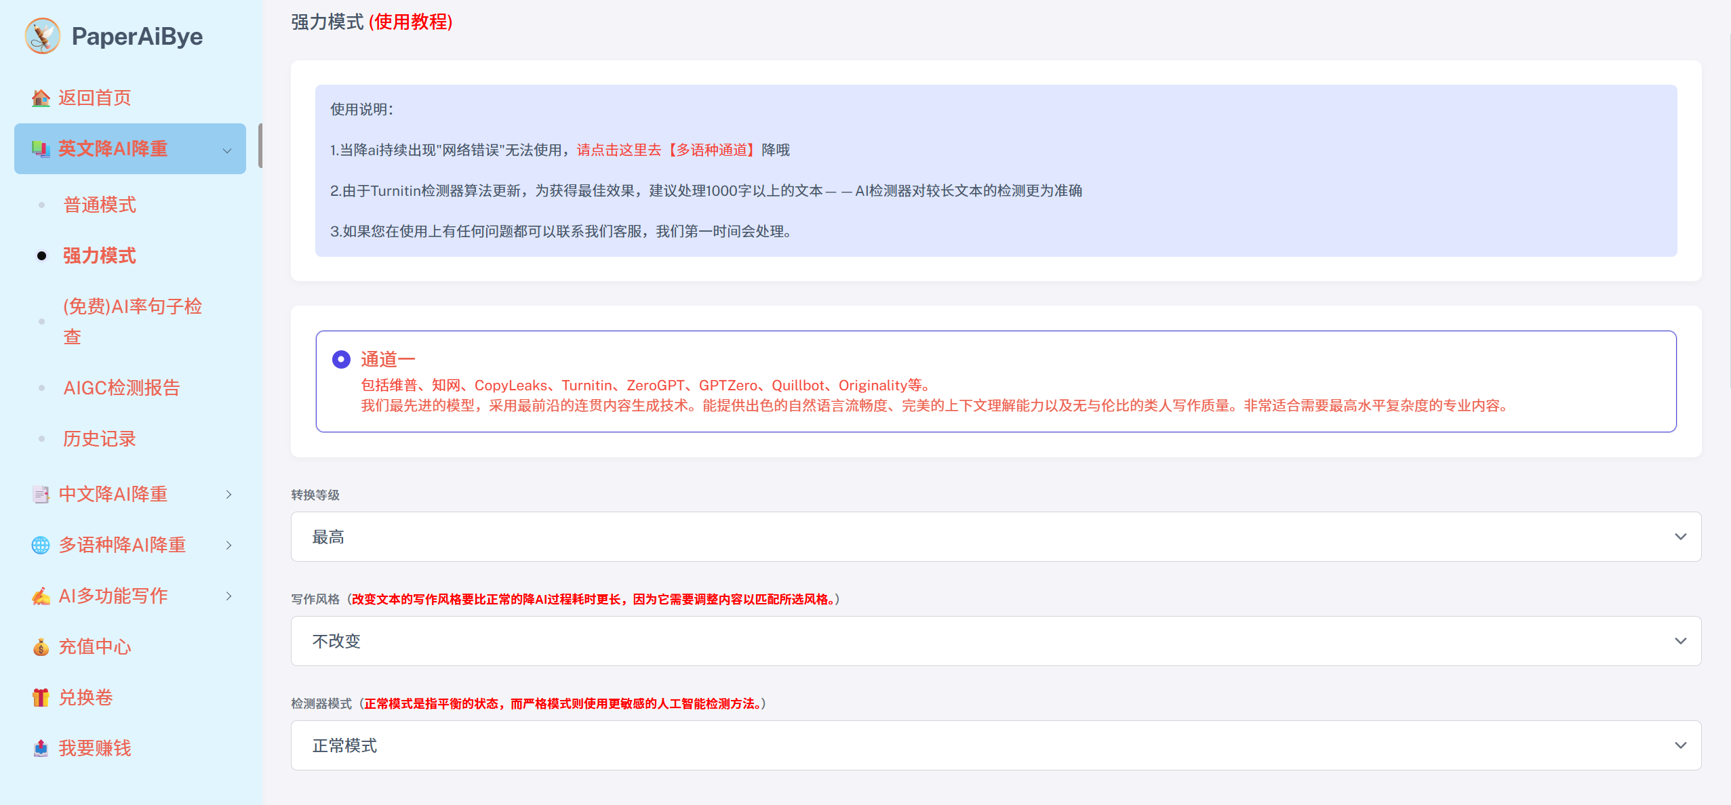Click the money bag icon for 充值中心

tap(41, 646)
